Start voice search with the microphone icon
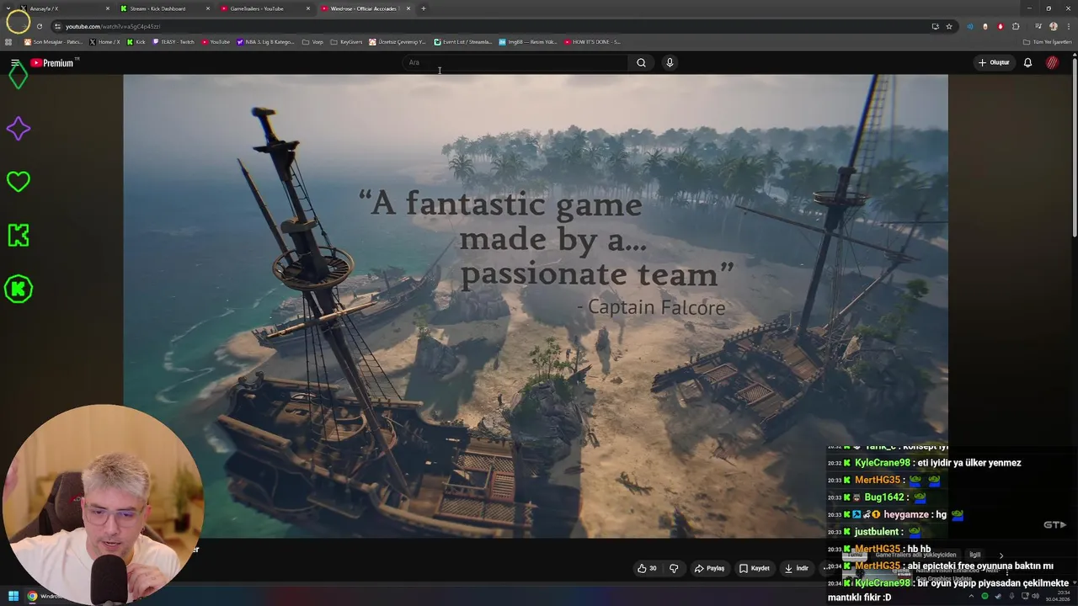Image resolution: width=1078 pixels, height=606 pixels. [670, 62]
